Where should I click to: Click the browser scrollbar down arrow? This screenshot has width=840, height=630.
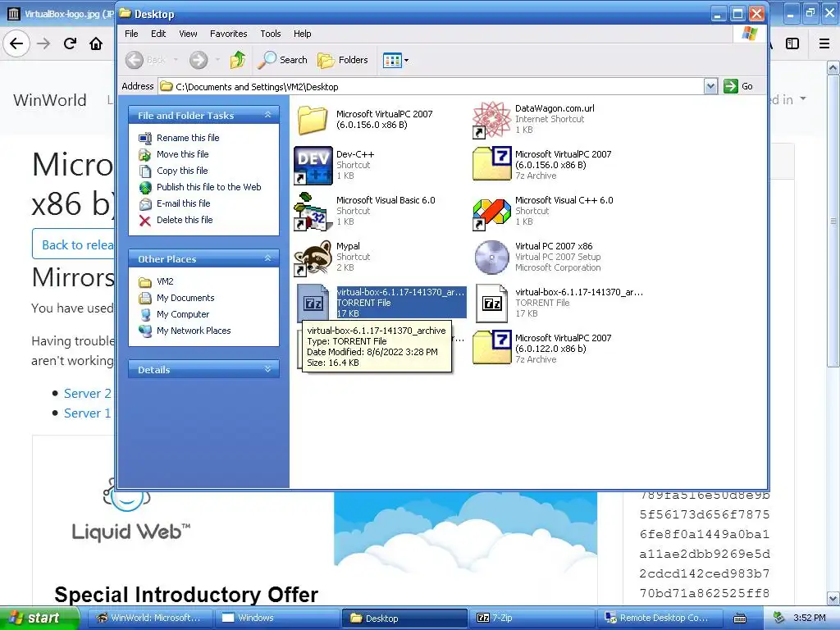(833, 598)
